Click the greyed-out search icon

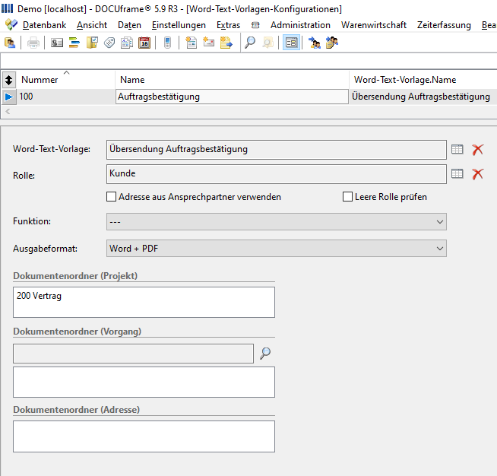267,43
